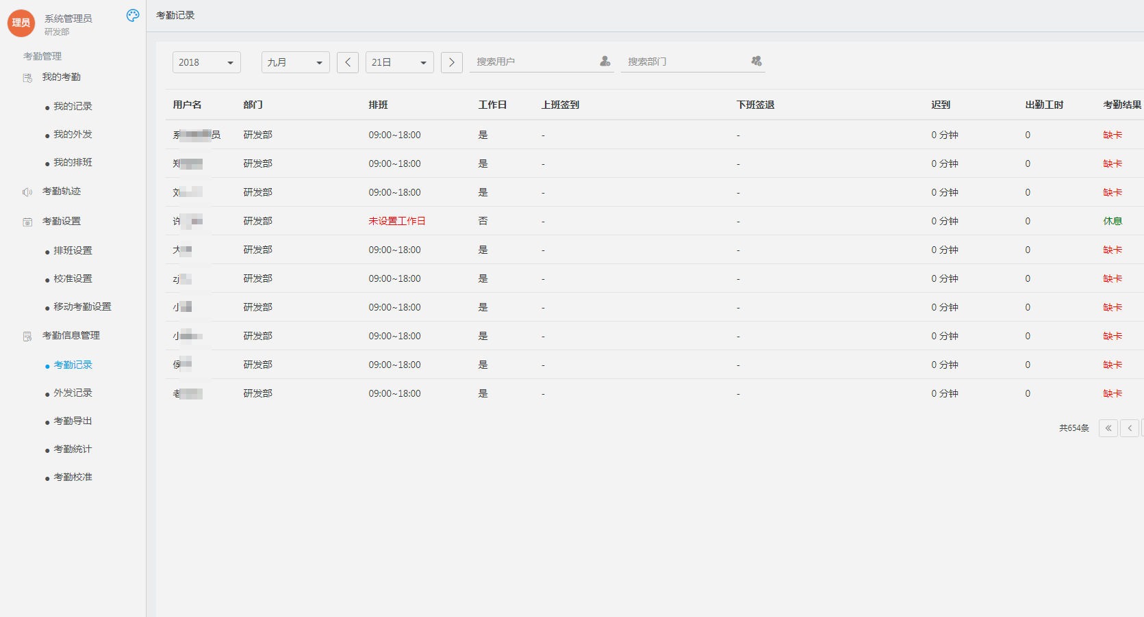The image size is (1144, 617).
Task: Open 我的记录 in sidebar
Action: (x=73, y=107)
